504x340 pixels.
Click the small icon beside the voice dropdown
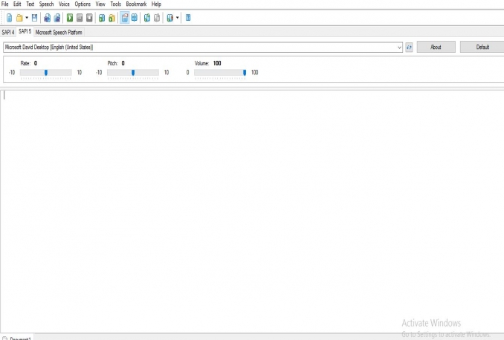pos(409,47)
